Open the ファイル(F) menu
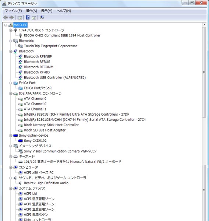 click(13, 11)
